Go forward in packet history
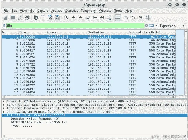The height and width of the screenshot is (140, 188). 80,18
